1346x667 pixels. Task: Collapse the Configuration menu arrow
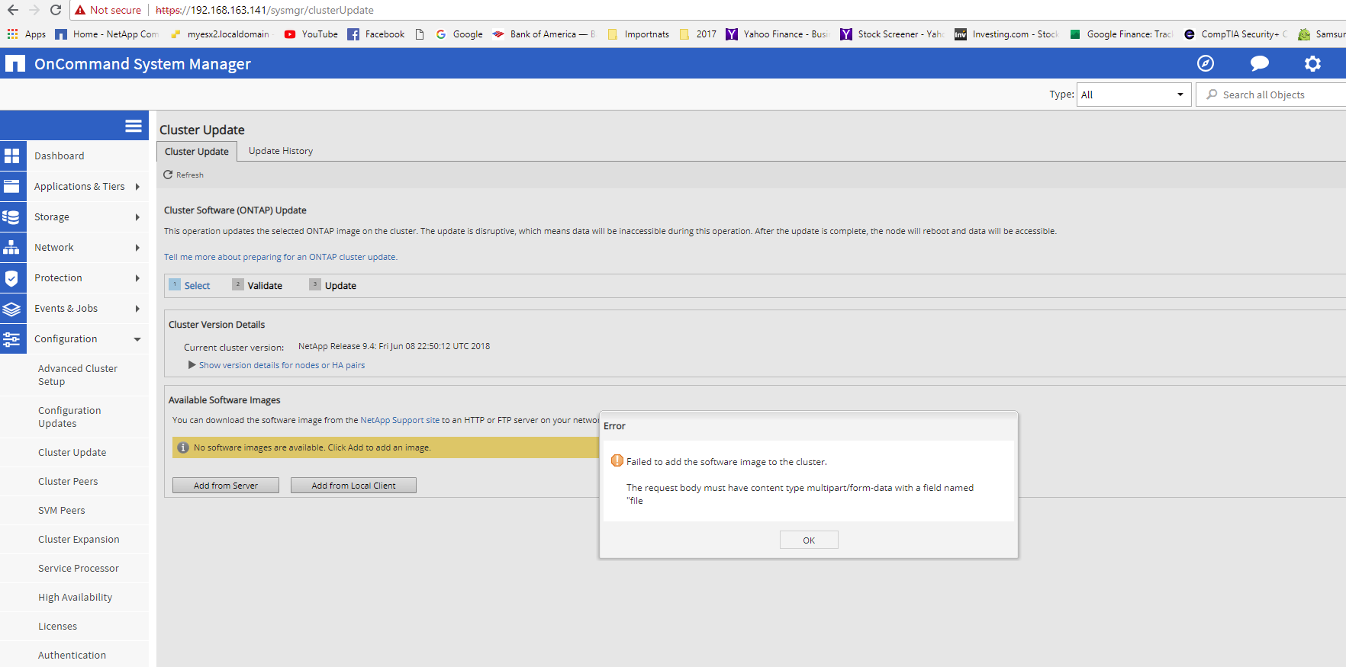(137, 339)
